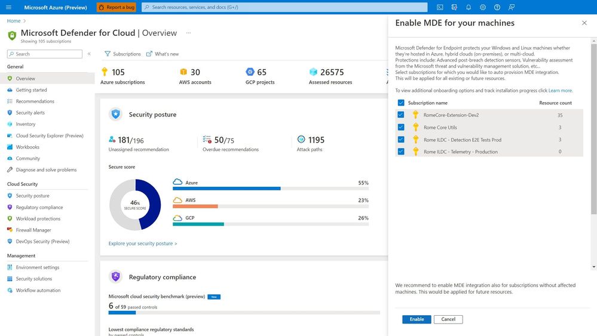Uncheck Rome Core Utils subscription checkbox

(x=401, y=127)
